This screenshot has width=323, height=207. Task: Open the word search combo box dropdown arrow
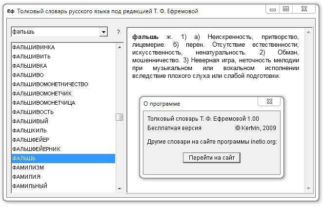(103, 32)
